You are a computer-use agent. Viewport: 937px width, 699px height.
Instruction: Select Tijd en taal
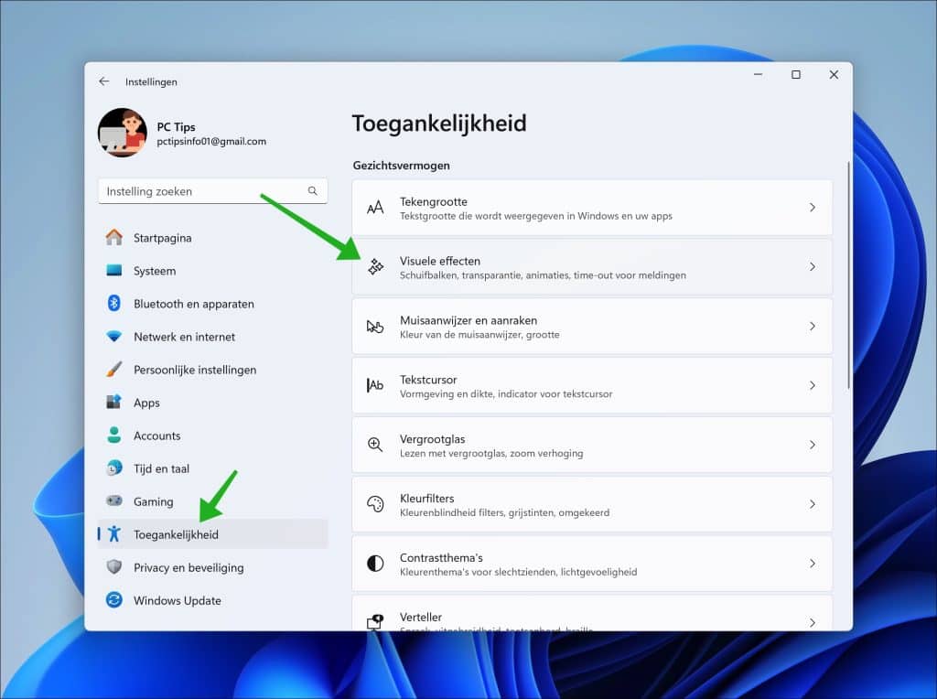(212, 468)
